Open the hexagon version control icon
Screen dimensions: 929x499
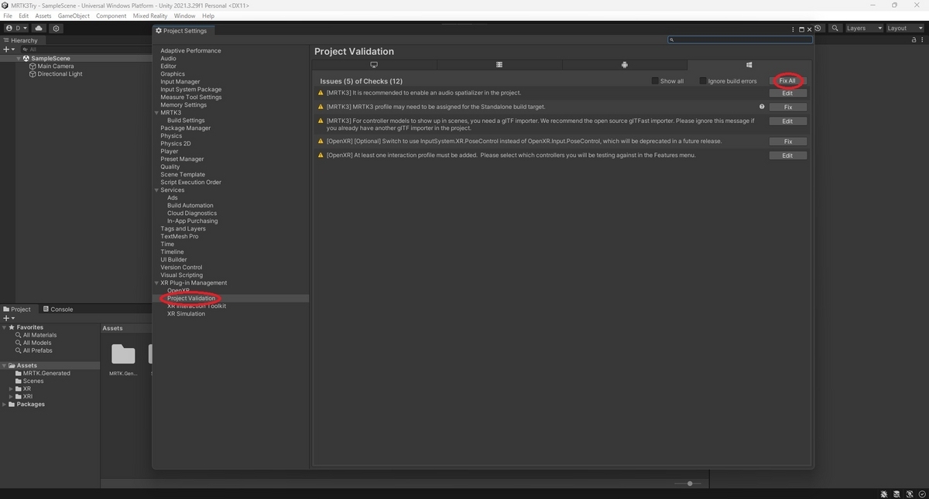pos(56,29)
